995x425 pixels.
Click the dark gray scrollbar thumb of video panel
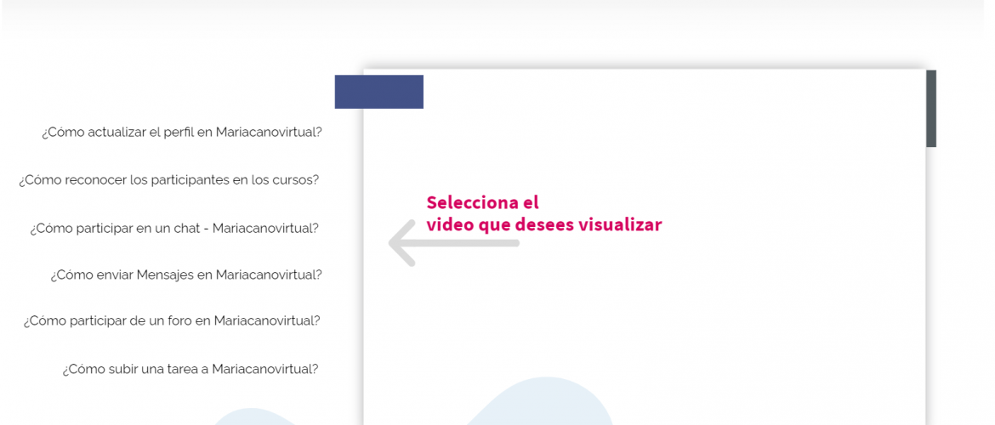931,109
